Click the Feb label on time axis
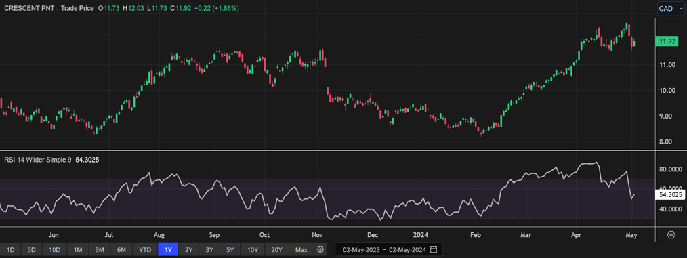687x258 pixels. point(476,235)
